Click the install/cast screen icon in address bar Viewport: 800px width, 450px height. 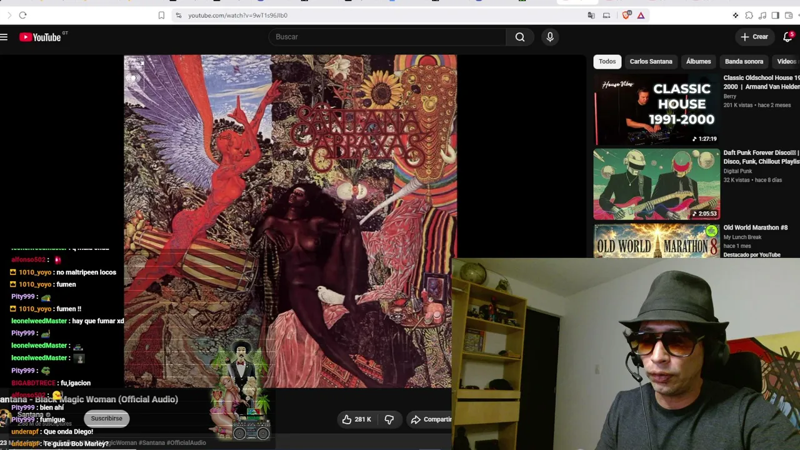point(606,15)
